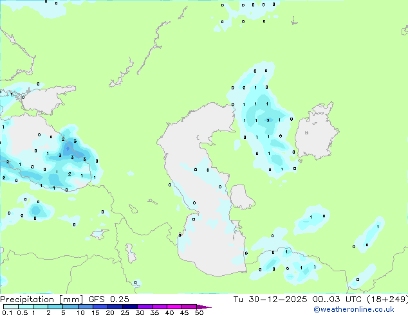408x315 pixels.
Task: Select the '10' legend scale label
Action: [80, 312]
